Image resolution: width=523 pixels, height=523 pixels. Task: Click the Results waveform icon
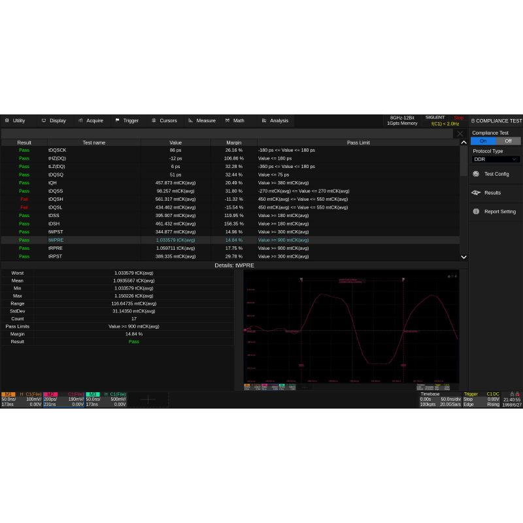(476, 193)
